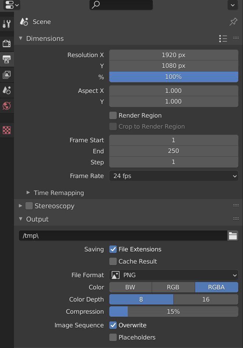Open the Scene properties tab
Viewport: 243px width, 348px height.
coord(7,90)
